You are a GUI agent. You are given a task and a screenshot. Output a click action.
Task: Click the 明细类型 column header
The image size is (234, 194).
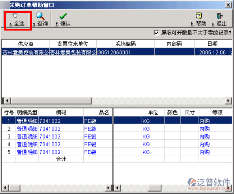click(27, 112)
